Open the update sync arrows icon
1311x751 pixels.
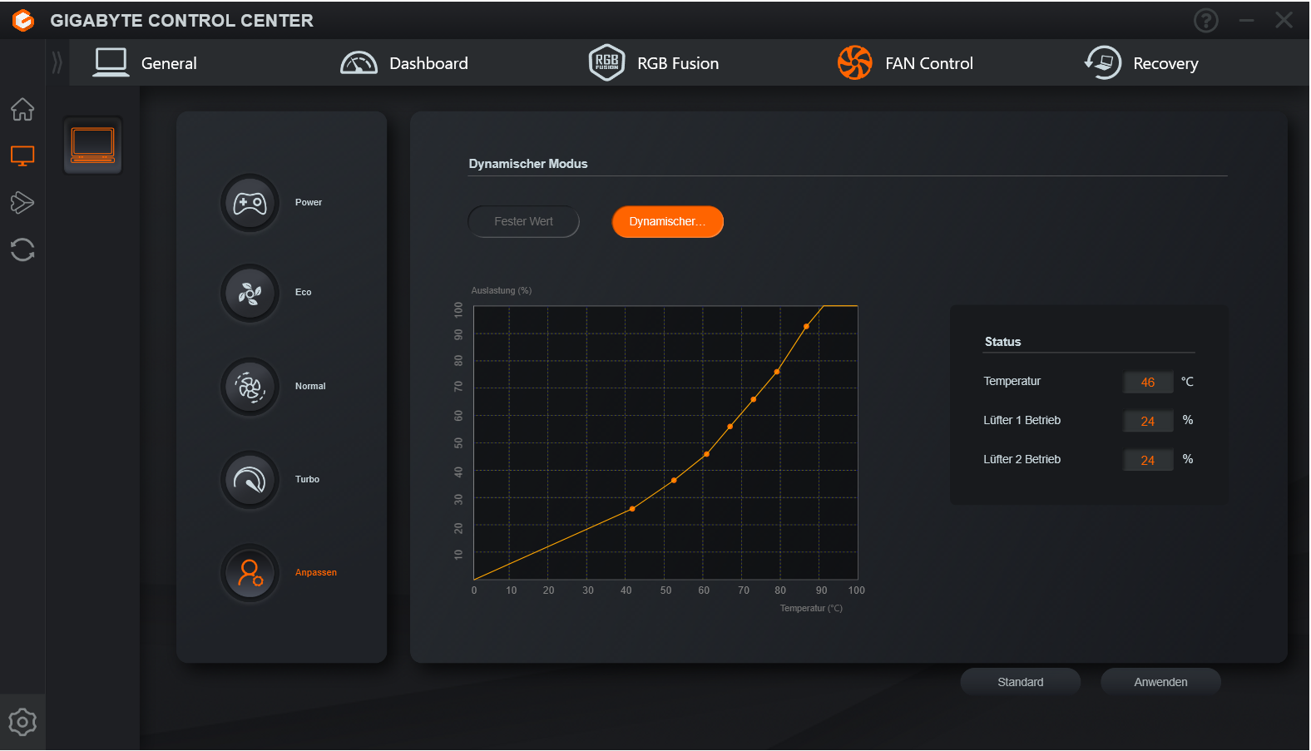(22, 250)
